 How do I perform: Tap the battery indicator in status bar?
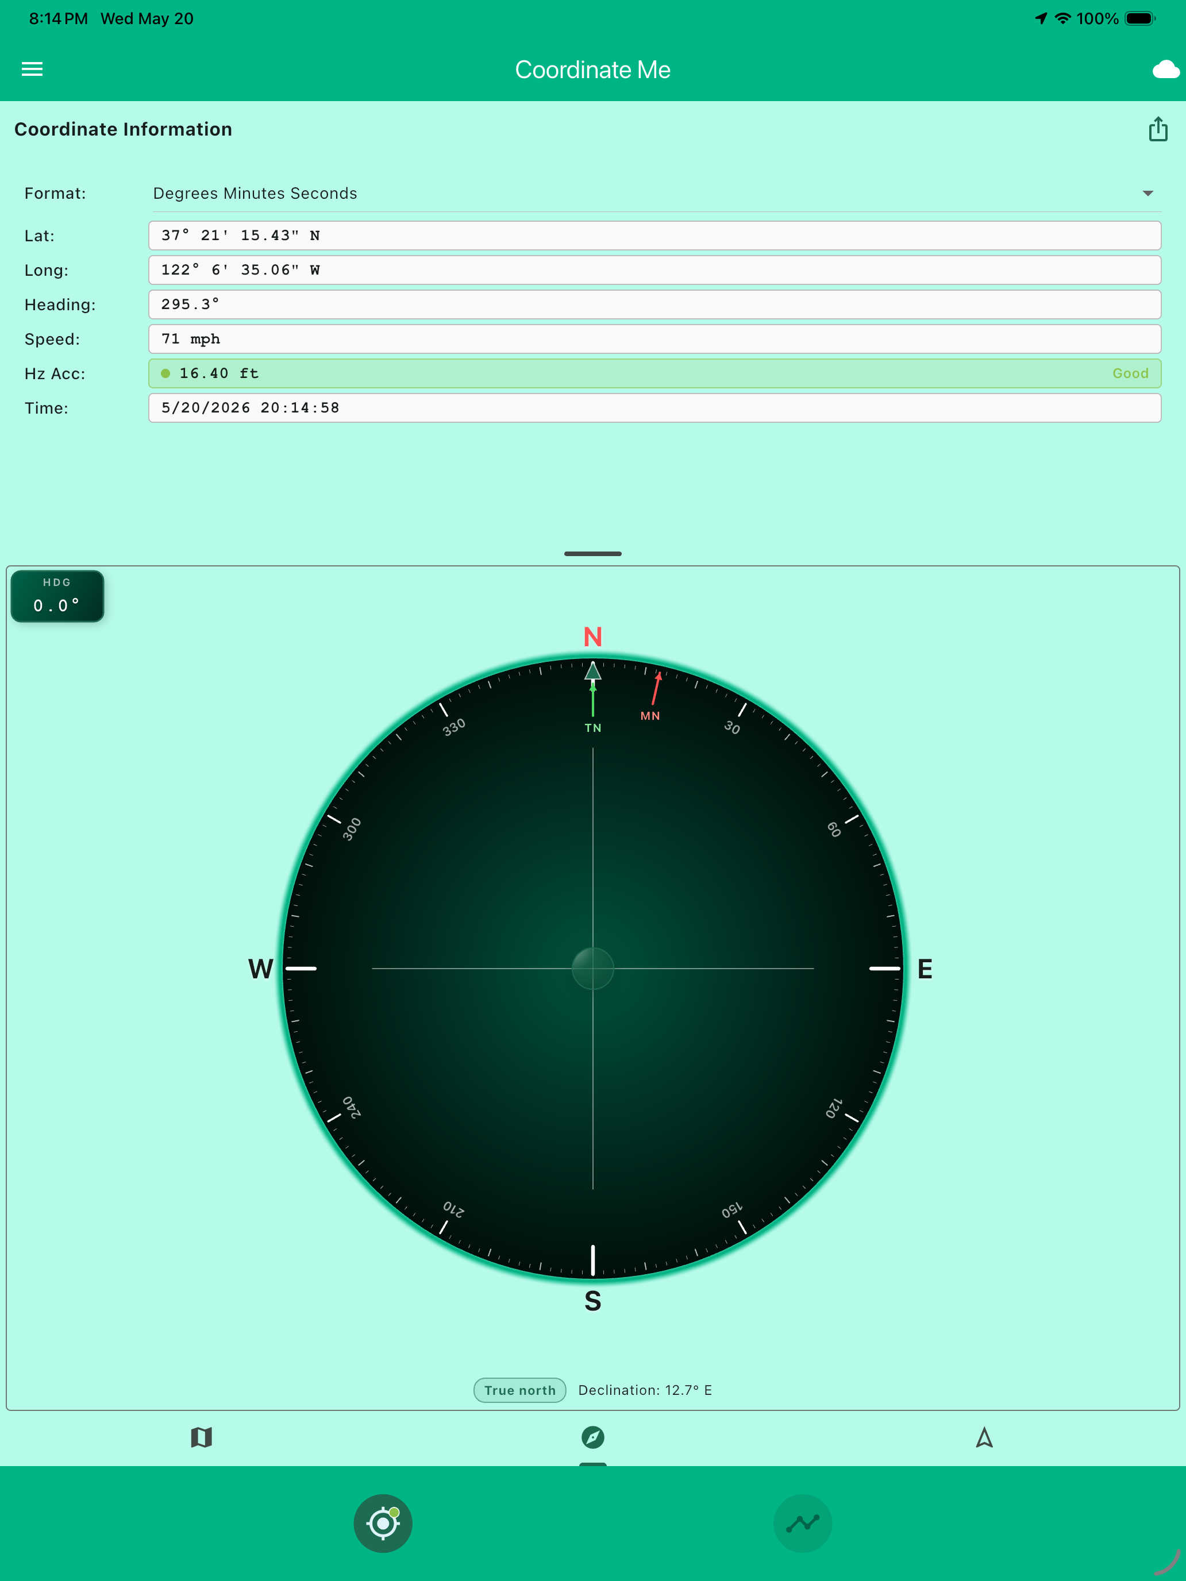pyautogui.click(x=1140, y=18)
